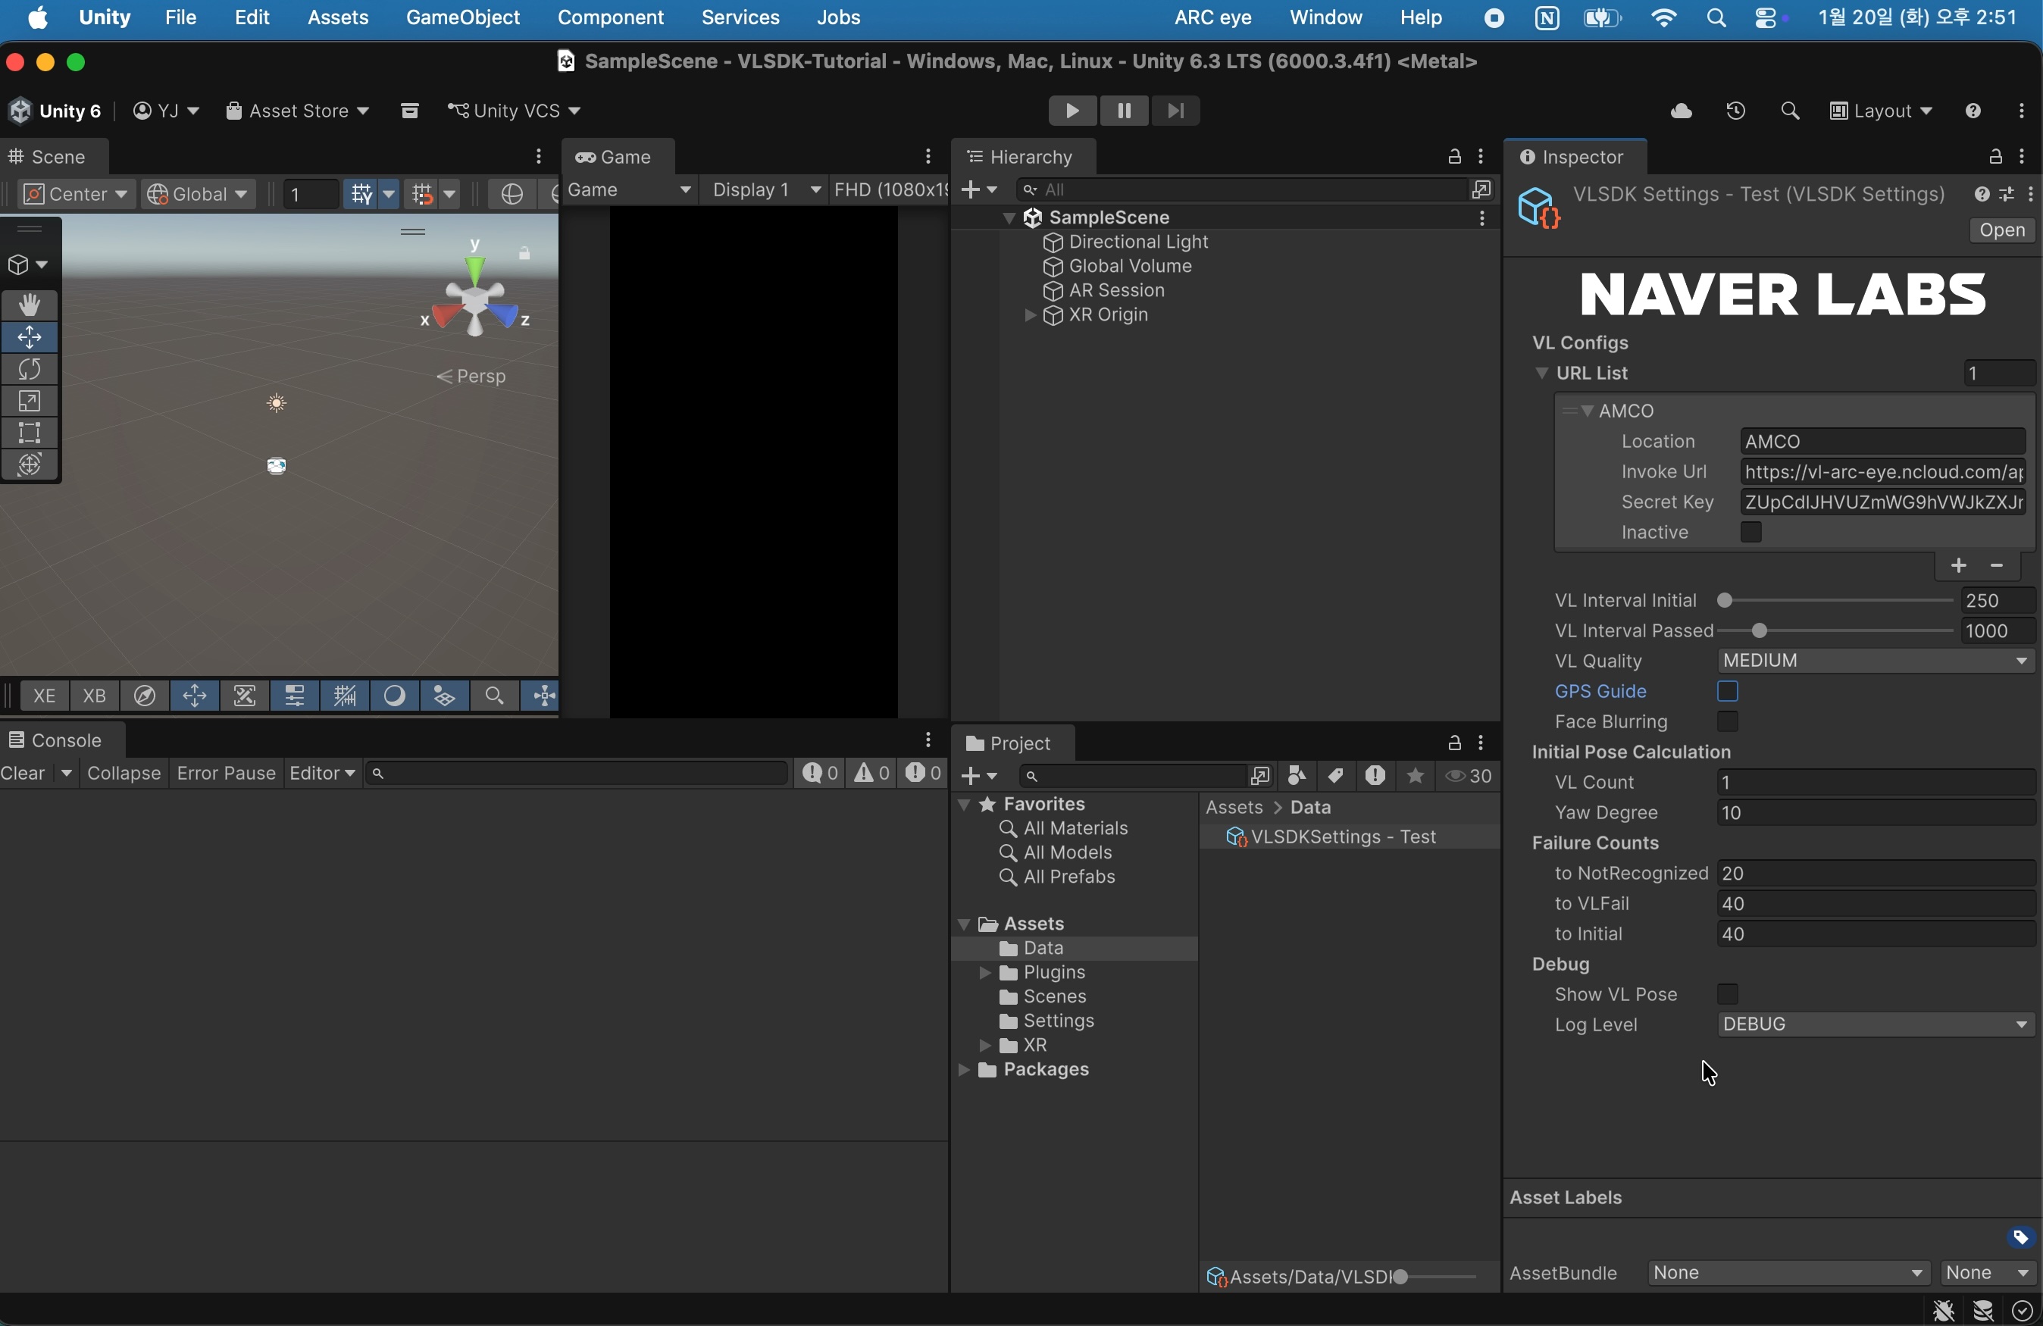Click the Play button

click(x=1072, y=111)
